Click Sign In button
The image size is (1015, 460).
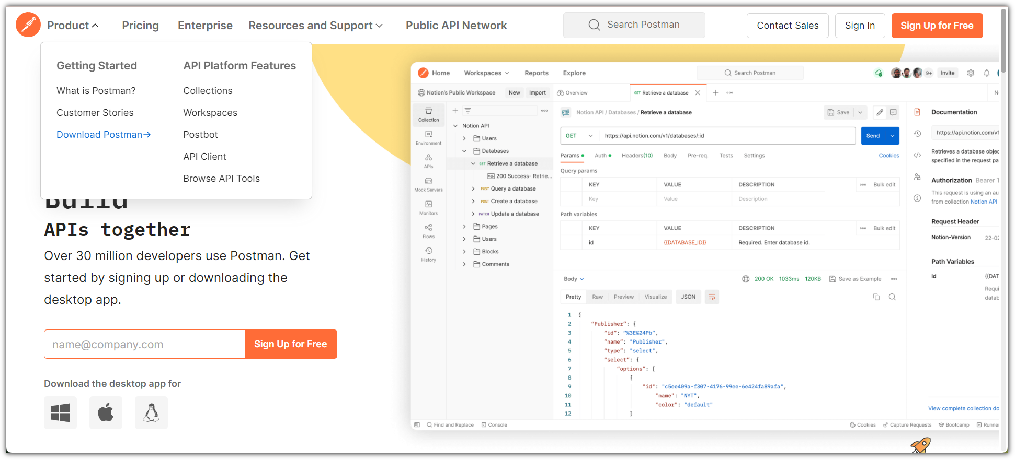point(860,26)
